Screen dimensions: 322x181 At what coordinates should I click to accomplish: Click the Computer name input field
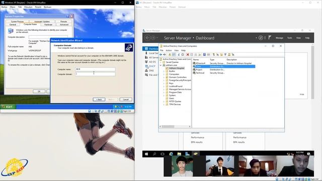tap(95, 69)
